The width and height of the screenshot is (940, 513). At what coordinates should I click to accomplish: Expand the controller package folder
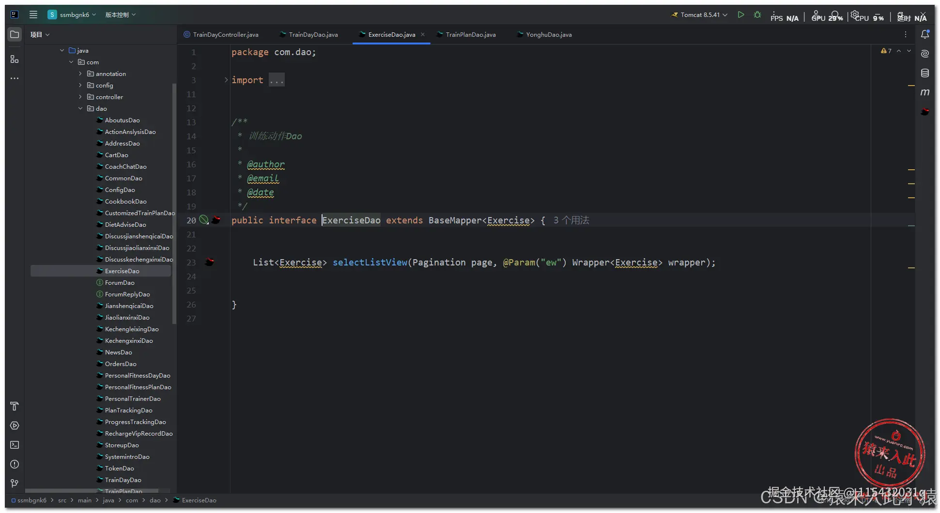pos(80,97)
